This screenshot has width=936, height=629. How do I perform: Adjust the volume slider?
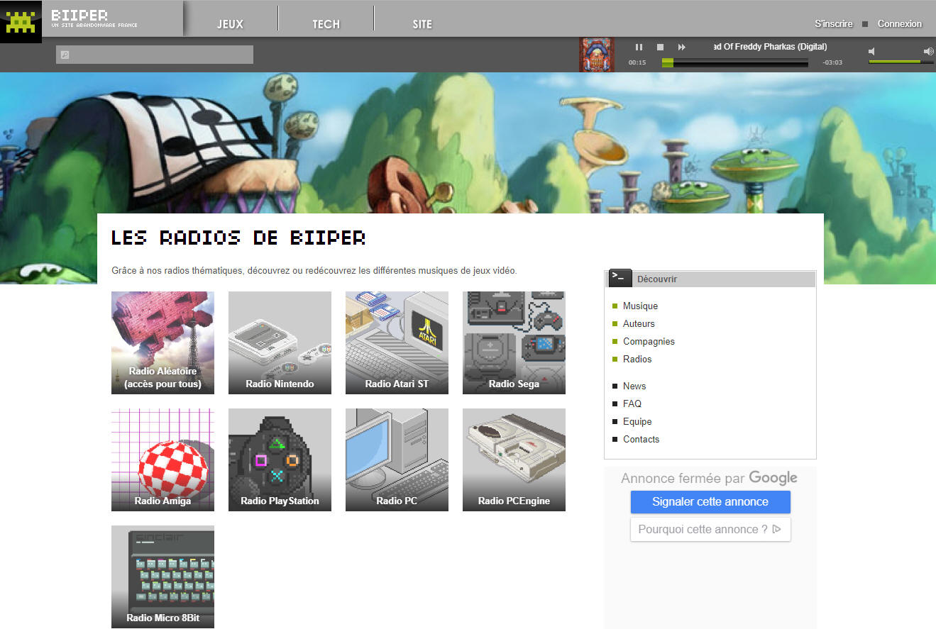901,62
